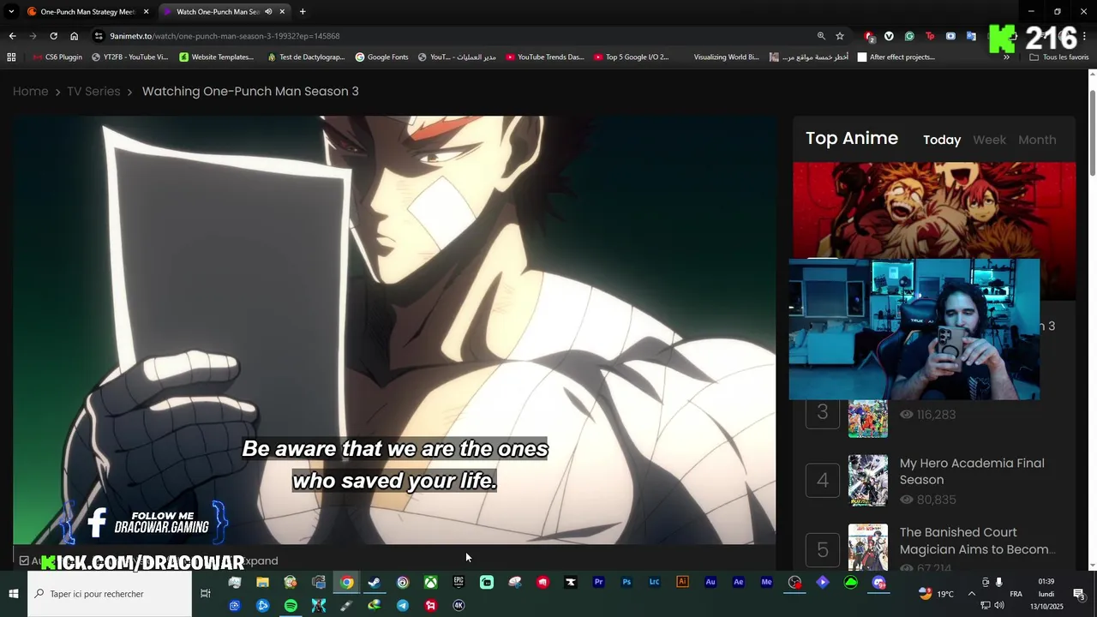The image size is (1097, 617).
Task: Open Website Templates bookmark
Action: [x=216, y=57]
